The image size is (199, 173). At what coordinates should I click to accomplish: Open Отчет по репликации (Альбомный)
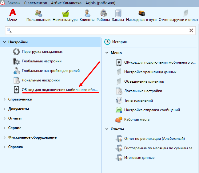(x=154, y=139)
